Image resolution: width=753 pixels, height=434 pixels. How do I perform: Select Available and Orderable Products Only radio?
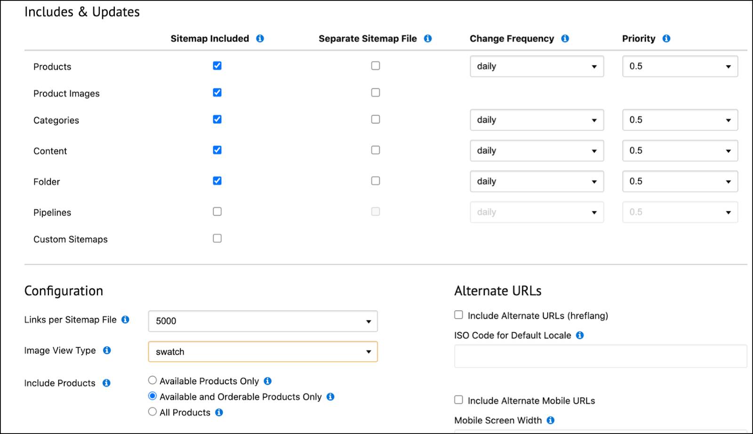tap(152, 396)
